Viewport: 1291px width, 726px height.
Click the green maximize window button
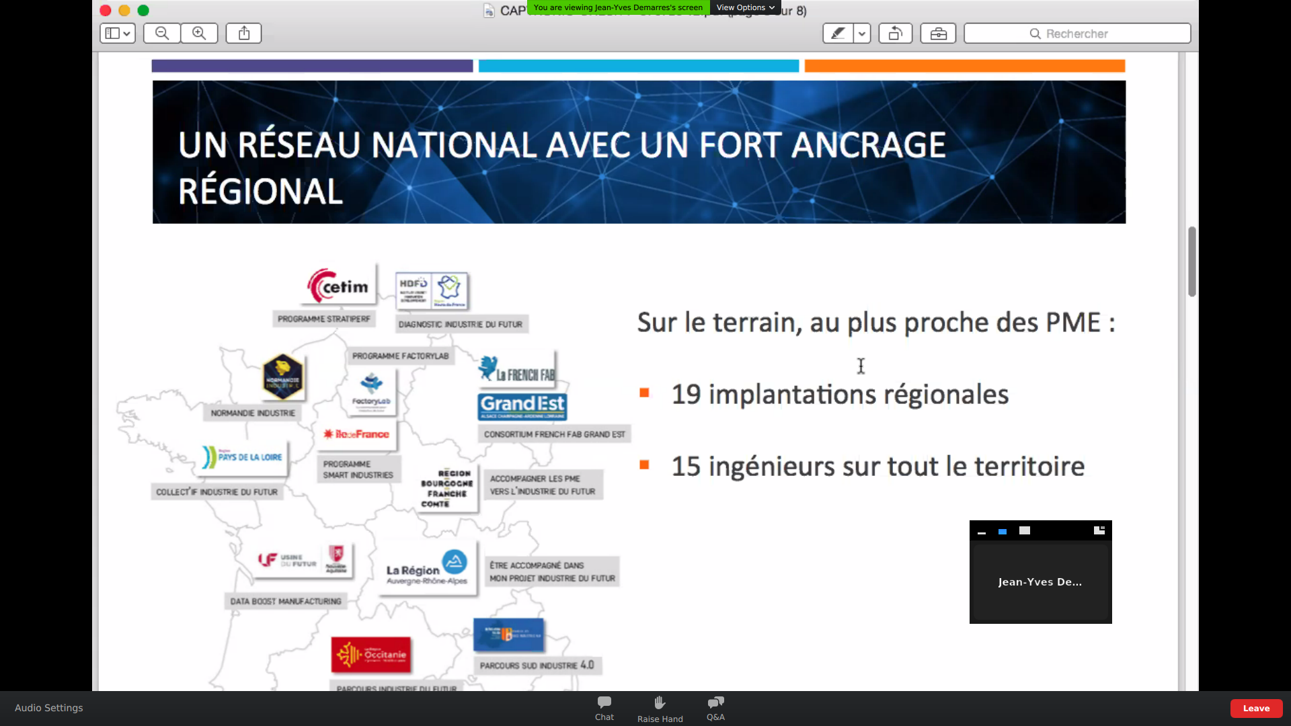[143, 10]
